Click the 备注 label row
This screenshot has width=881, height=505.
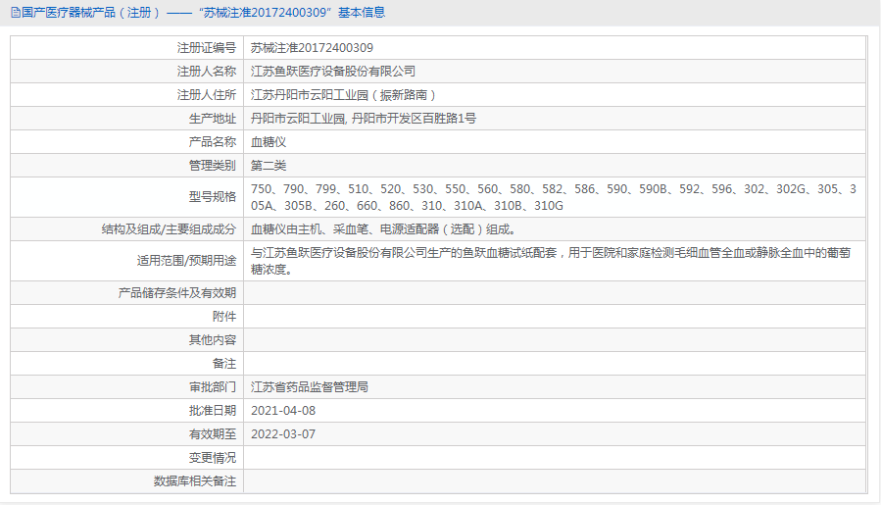coord(224,364)
